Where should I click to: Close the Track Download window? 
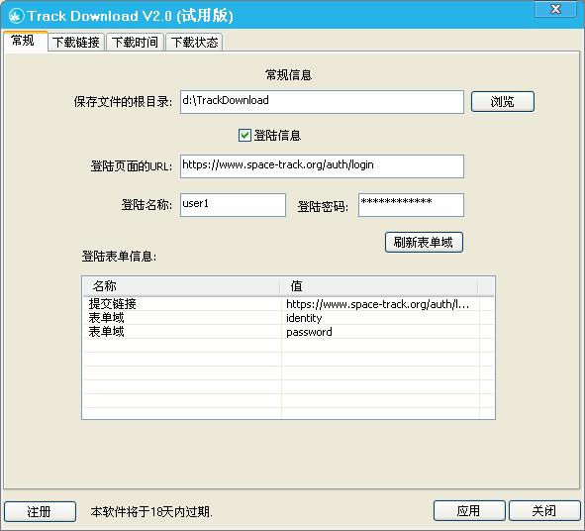point(555,9)
